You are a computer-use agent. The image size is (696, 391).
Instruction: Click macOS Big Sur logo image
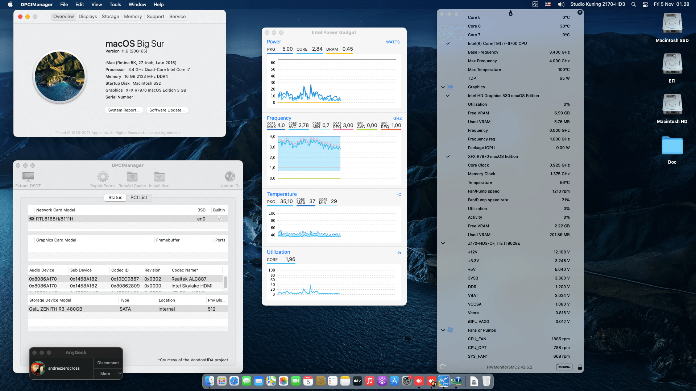point(60,76)
